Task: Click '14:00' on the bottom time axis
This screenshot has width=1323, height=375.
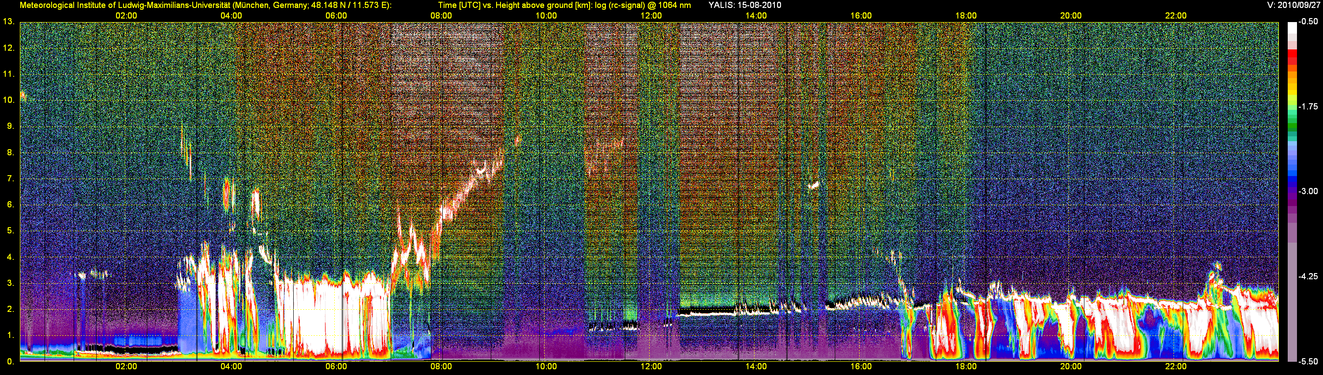Action: coord(756,367)
